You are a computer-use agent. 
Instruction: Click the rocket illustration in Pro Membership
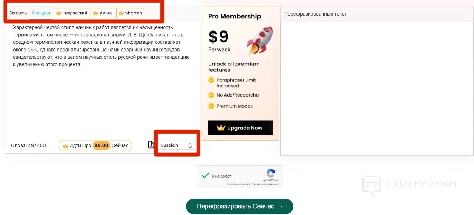point(260,40)
